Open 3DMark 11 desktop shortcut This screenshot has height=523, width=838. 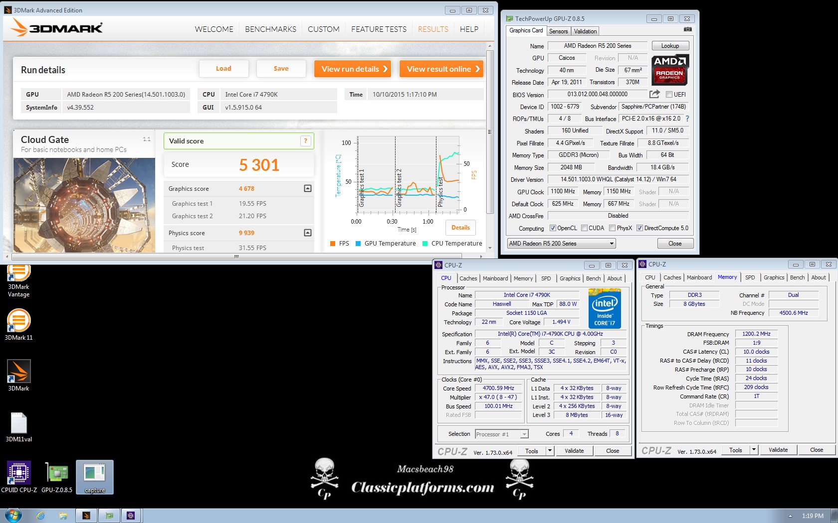click(x=18, y=325)
